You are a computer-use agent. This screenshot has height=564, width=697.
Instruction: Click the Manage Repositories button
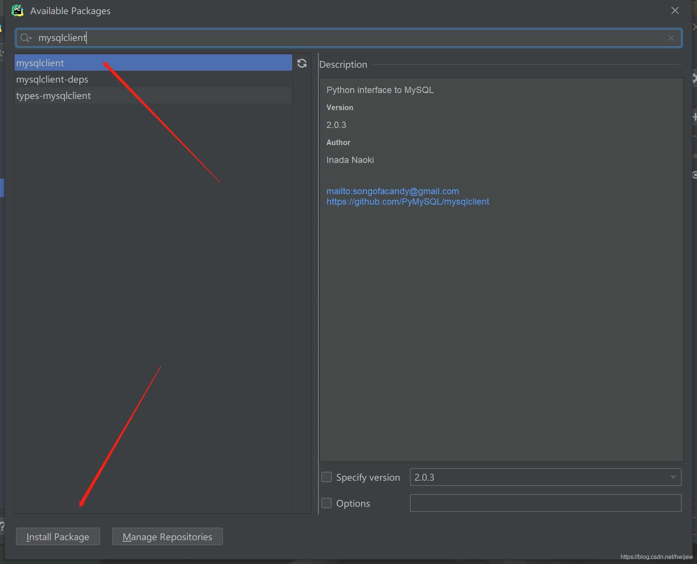point(167,536)
